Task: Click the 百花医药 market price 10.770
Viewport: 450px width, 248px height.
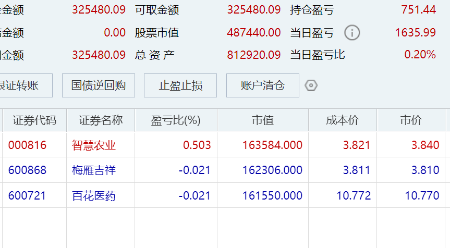Action: click(422, 196)
